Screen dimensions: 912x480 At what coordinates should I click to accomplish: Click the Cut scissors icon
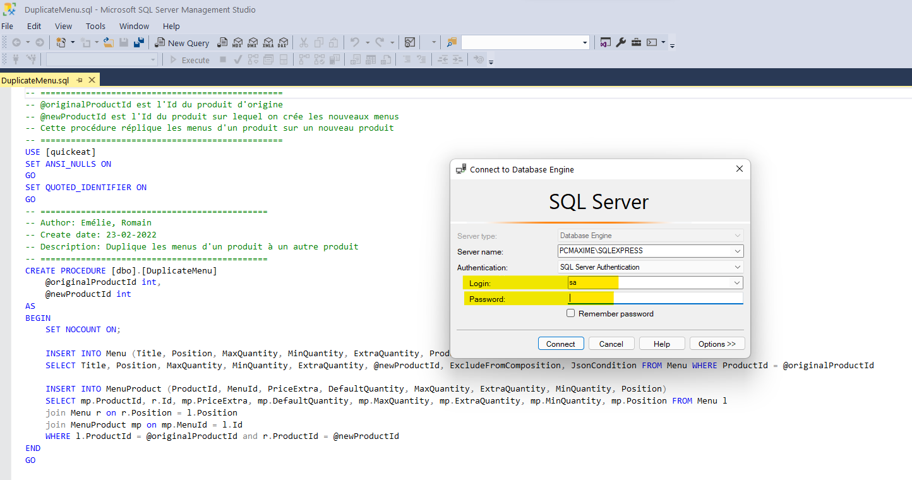tap(303, 42)
